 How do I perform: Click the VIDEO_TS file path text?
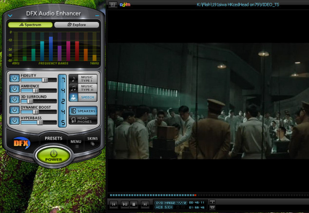[238, 5]
